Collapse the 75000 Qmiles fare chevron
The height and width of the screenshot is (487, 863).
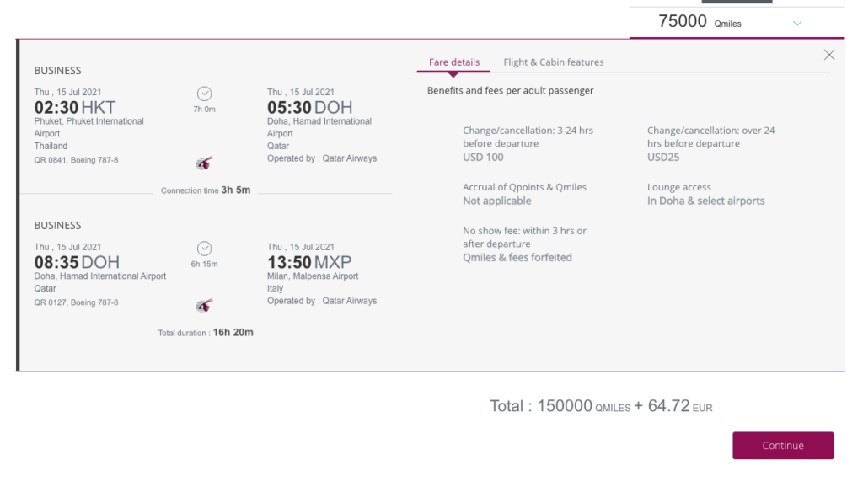pyautogui.click(x=797, y=23)
